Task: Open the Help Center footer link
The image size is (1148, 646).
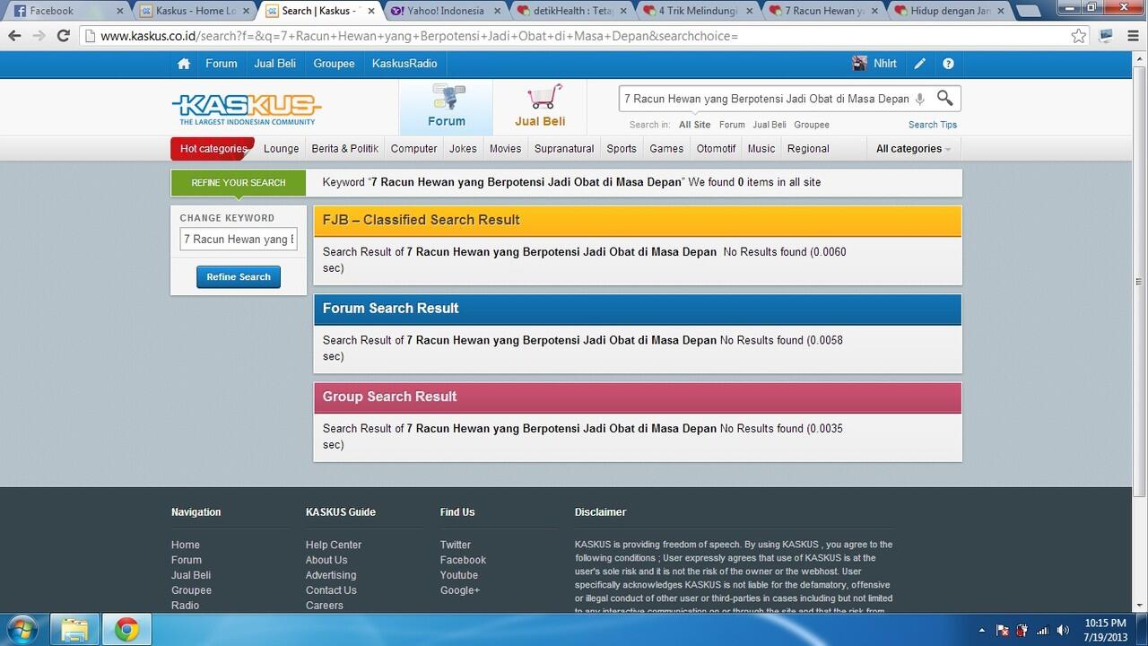Action: pyautogui.click(x=334, y=545)
